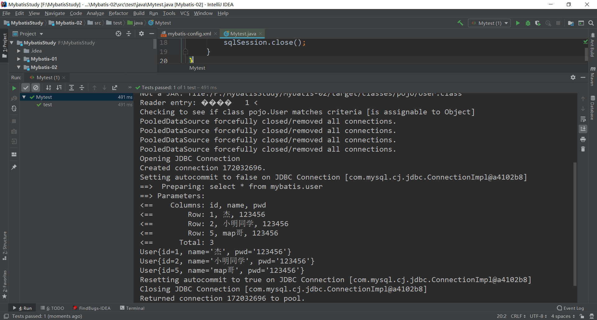Rerun failed tests icon in Run sidebar
The width and height of the screenshot is (597, 320).
[14, 98]
